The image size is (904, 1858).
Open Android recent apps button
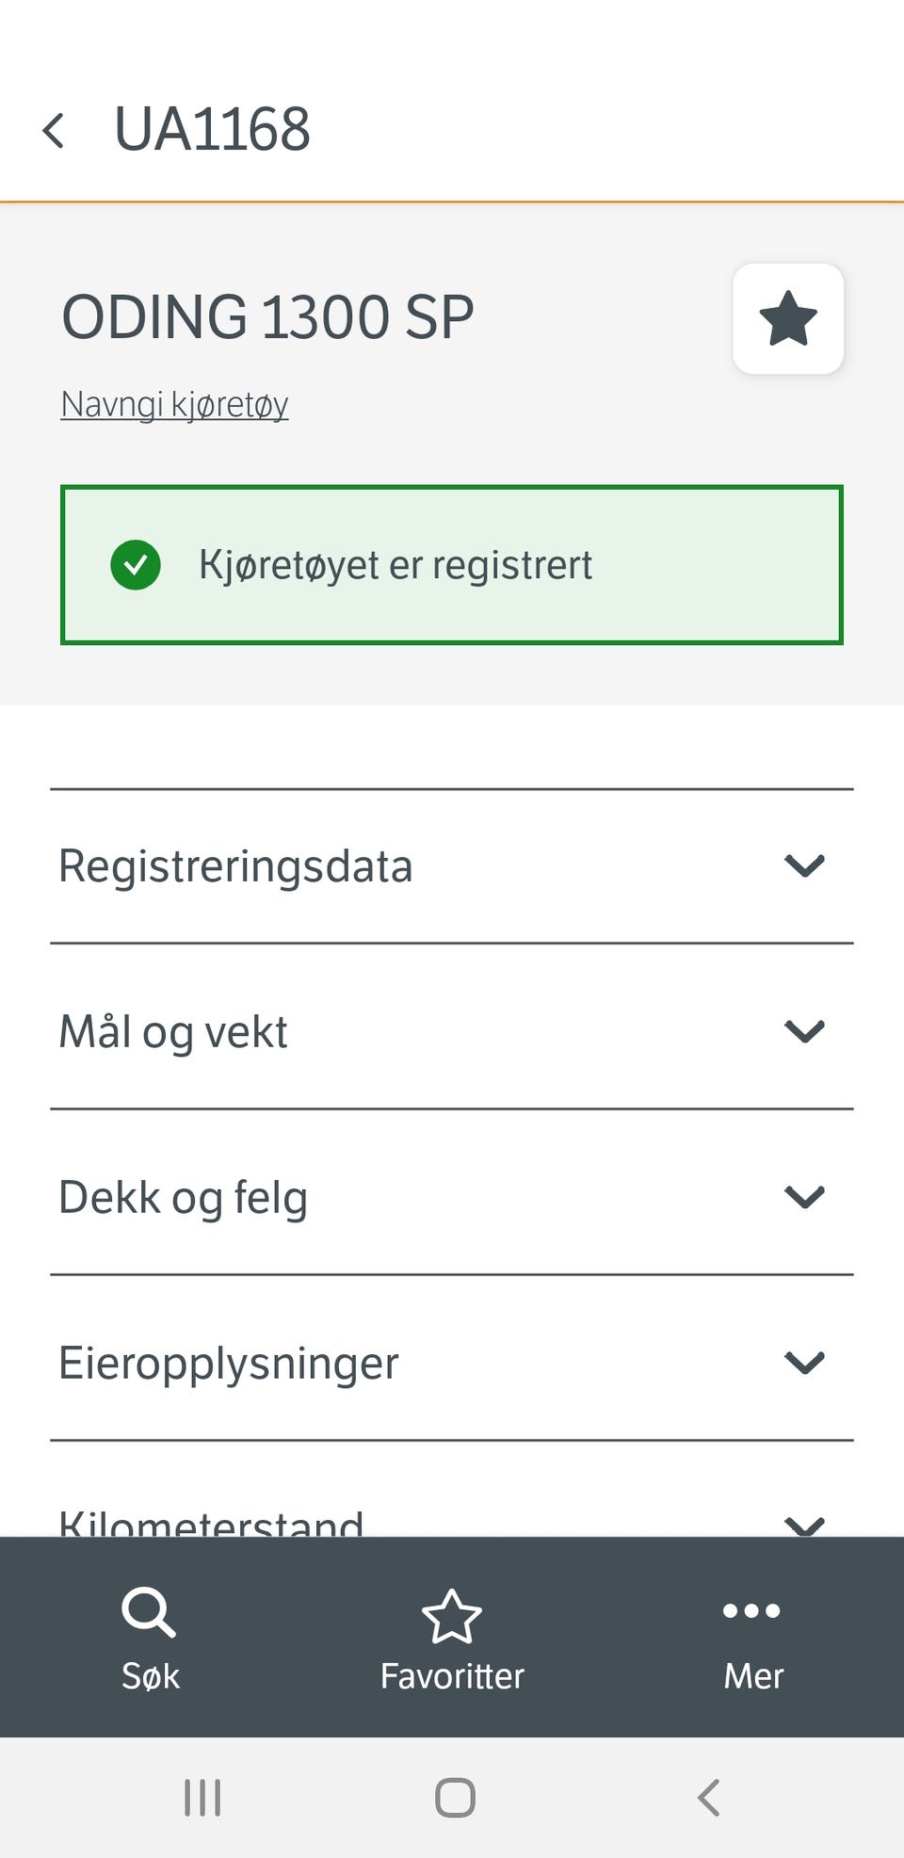pyautogui.click(x=202, y=1798)
